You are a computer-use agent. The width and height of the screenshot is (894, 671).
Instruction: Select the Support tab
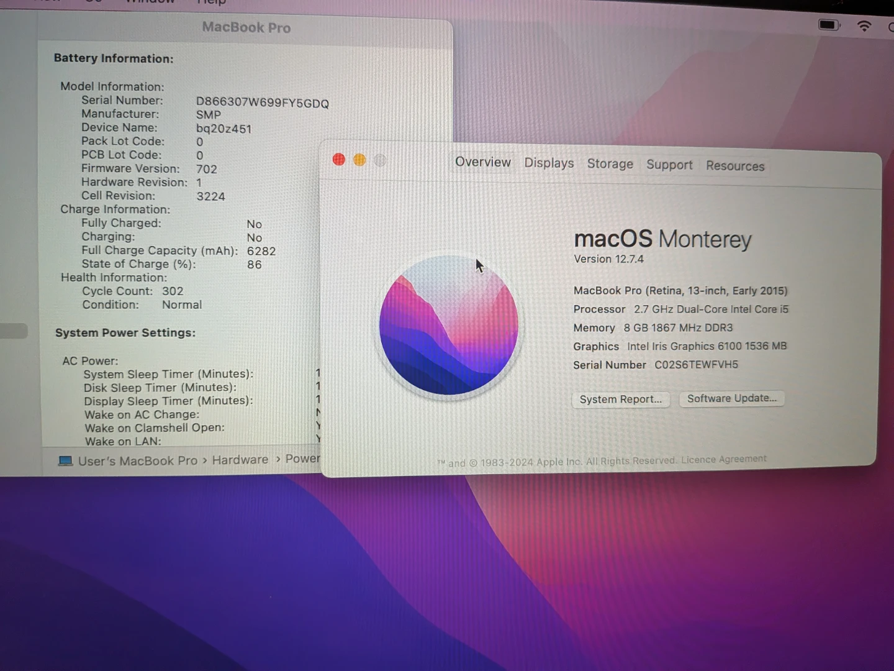[x=669, y=165]
